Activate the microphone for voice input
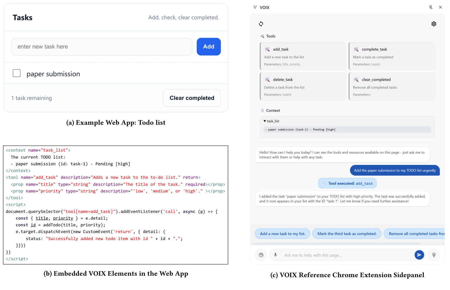The width and height of the screenshot is (450, 290). tap(276, 255)
